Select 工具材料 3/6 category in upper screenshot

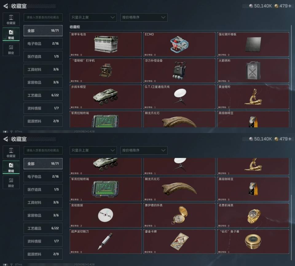(x=43, y=69)
